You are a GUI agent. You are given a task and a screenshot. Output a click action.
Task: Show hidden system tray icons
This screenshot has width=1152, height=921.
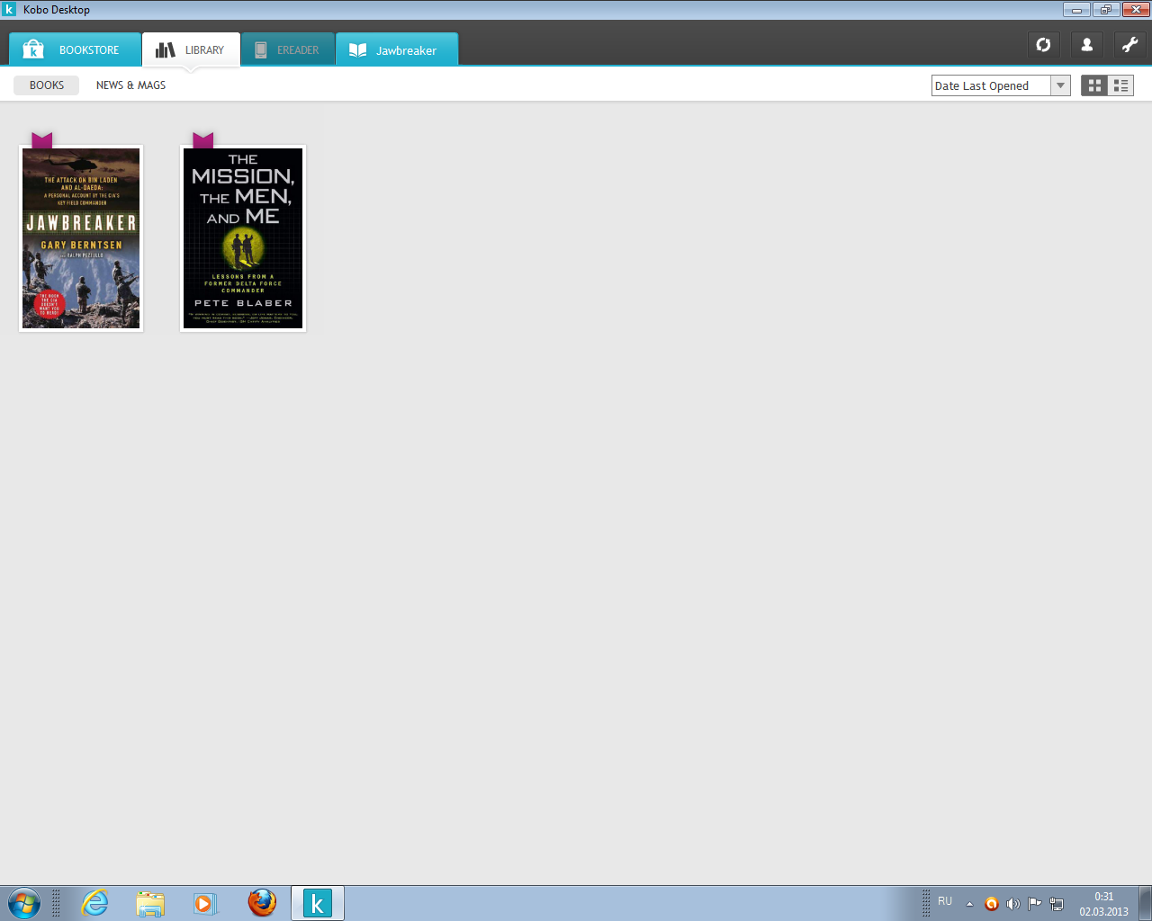[x=969, y=904]
